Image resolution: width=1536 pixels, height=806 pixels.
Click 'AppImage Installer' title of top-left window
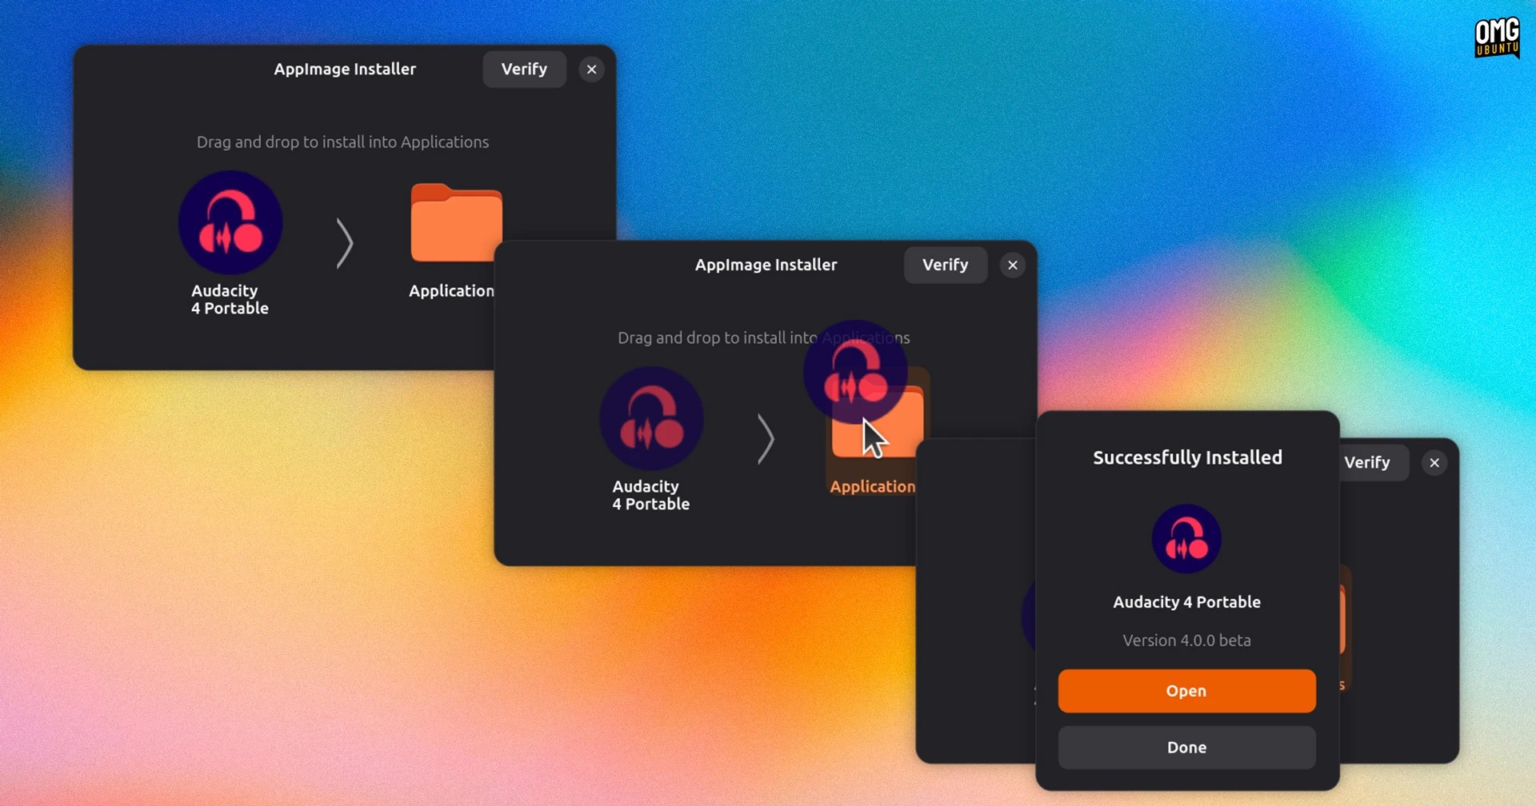[345, 69]
